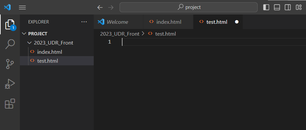Screen dimensions: 306x130
Task: Open the hamburger application menu
Action: [23, 8]
